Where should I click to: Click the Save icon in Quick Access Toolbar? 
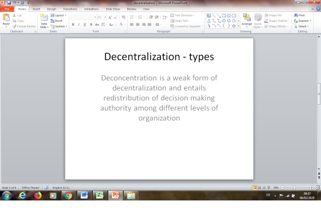(9, 3)
